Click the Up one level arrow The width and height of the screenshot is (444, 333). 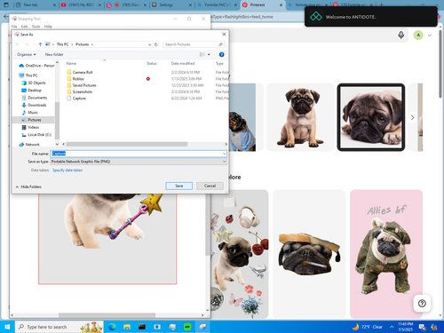click(x=40, y=44)
